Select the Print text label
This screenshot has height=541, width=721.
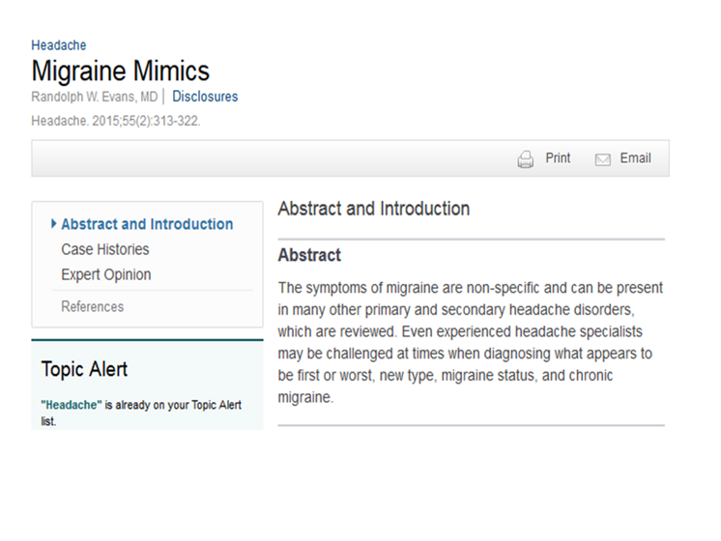(x=558, y=158)
